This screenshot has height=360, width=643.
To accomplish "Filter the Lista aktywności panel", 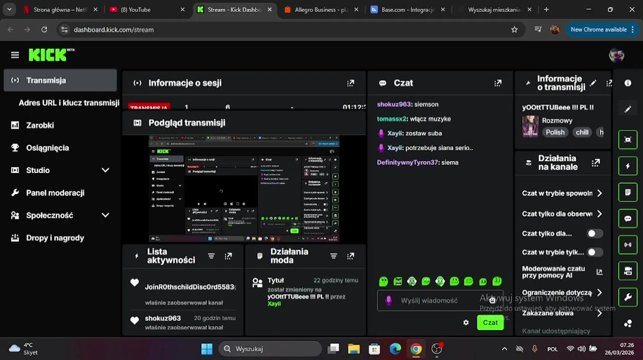I will (x=211, y=256).
